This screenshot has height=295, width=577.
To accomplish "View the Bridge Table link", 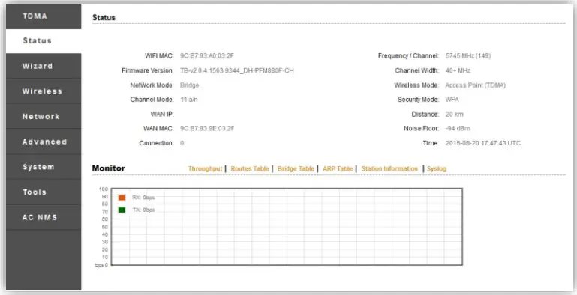I will pos(296,169).
